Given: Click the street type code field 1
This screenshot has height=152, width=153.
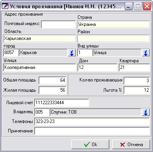Looking at the screenshot, I should (x=85, y=52).
